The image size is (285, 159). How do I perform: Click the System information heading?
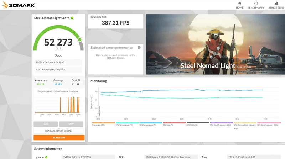click(48, 149)
